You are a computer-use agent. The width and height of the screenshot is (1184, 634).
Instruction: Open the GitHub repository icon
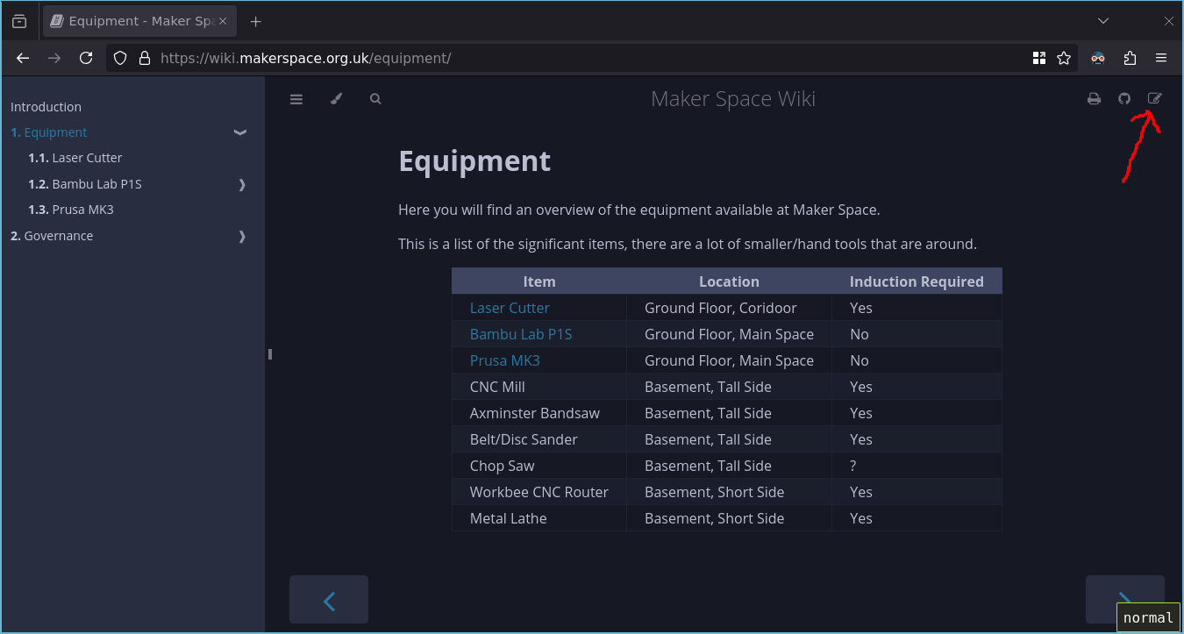(x=1124, y=99)
